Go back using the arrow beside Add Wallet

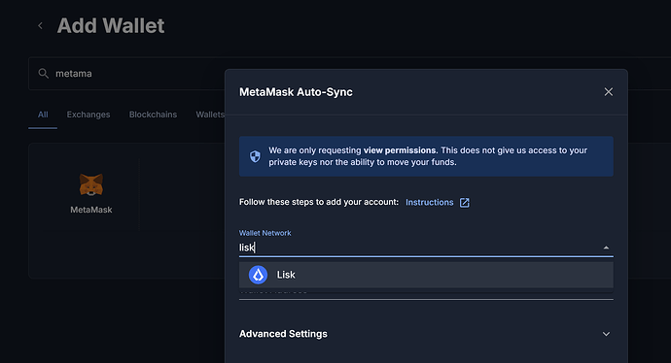(40, 25)
